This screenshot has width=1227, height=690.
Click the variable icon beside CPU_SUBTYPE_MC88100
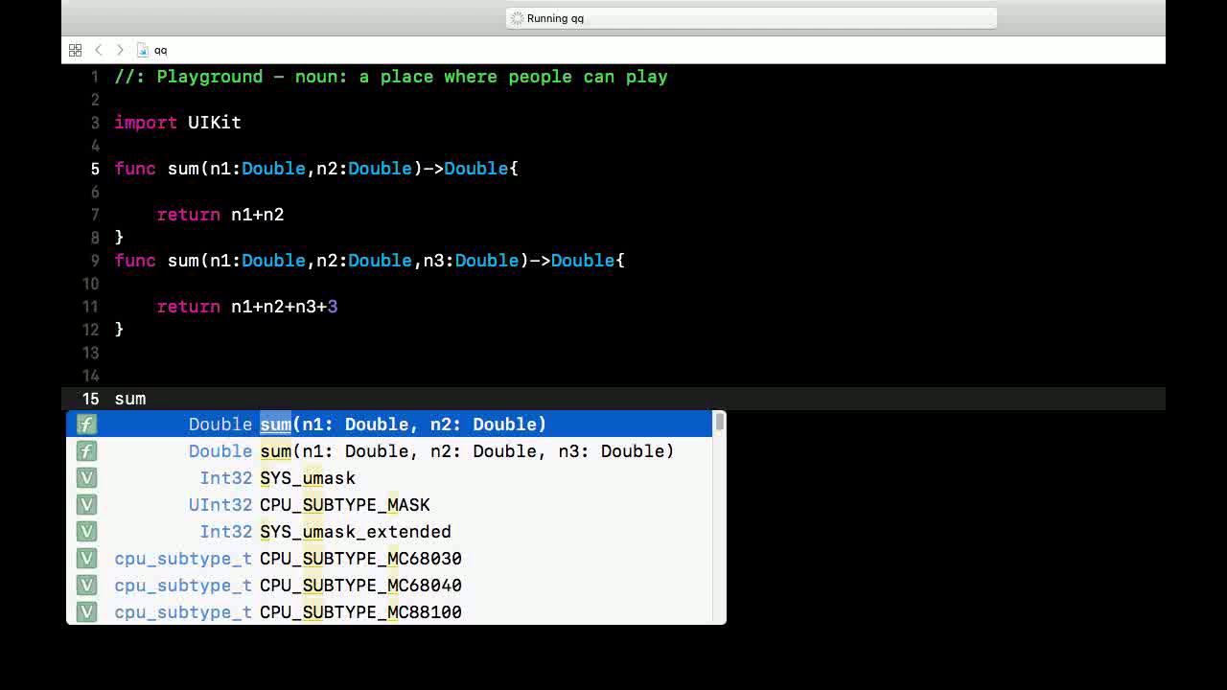(x=86, y=612)
